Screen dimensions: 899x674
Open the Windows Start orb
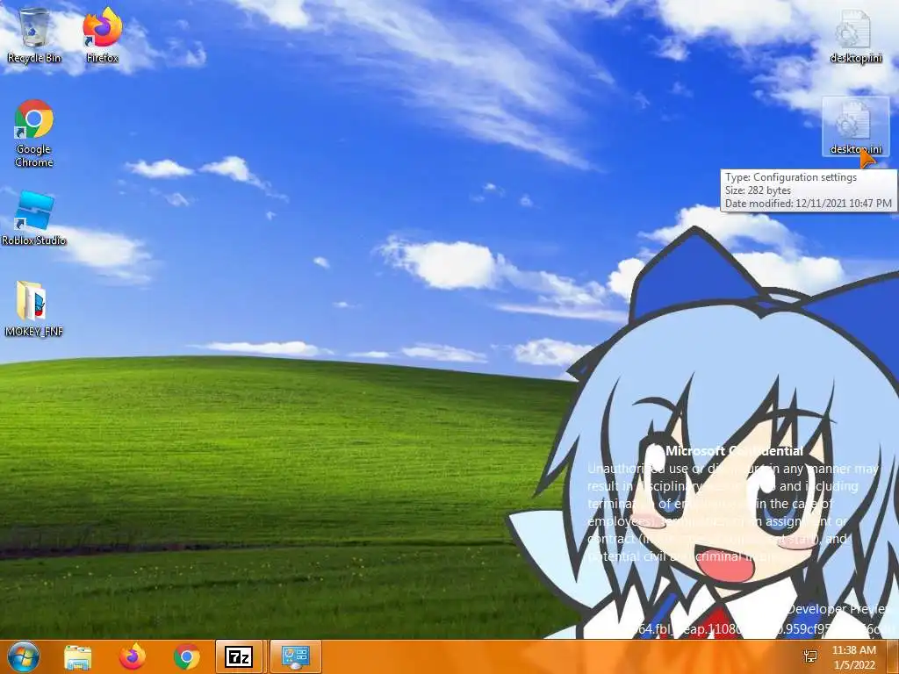click(24, 656)
